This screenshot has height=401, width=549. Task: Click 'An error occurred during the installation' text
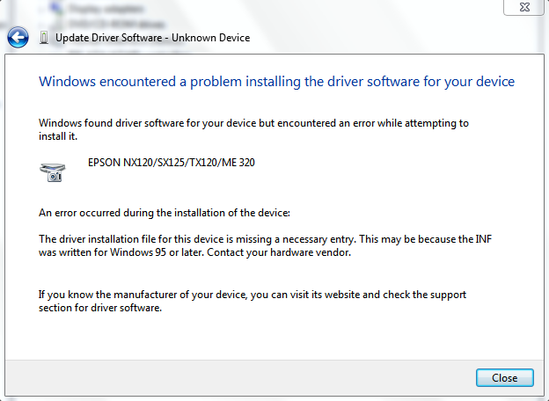(165, 213)
